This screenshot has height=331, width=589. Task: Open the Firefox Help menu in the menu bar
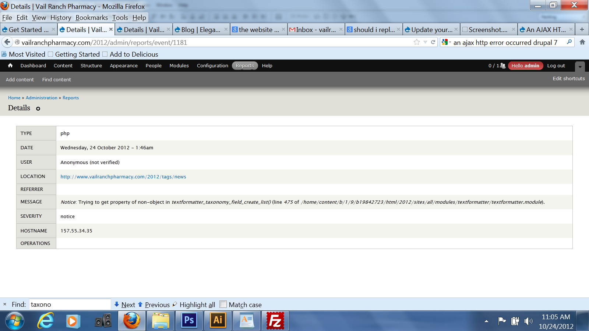pos(139,18)
